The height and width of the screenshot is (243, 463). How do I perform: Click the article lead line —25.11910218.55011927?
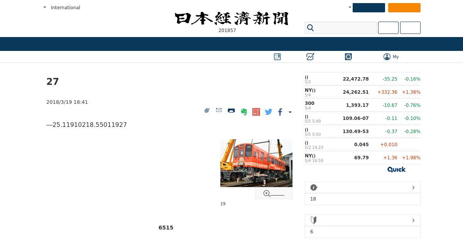86,125
